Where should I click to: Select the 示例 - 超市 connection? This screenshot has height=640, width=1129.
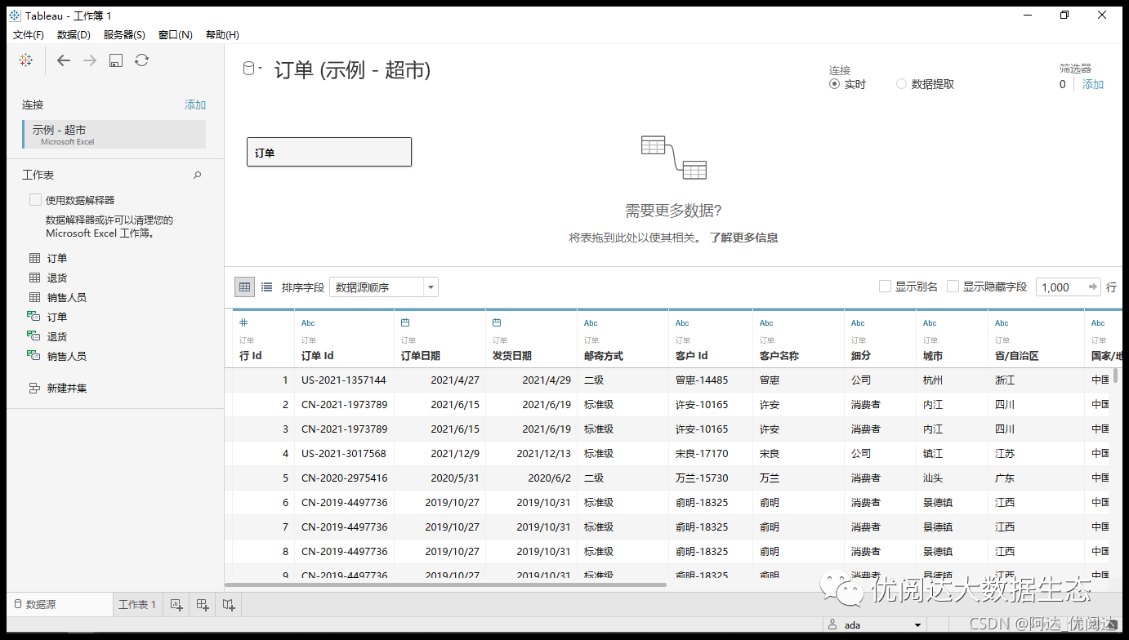click(x=114, y=135)
